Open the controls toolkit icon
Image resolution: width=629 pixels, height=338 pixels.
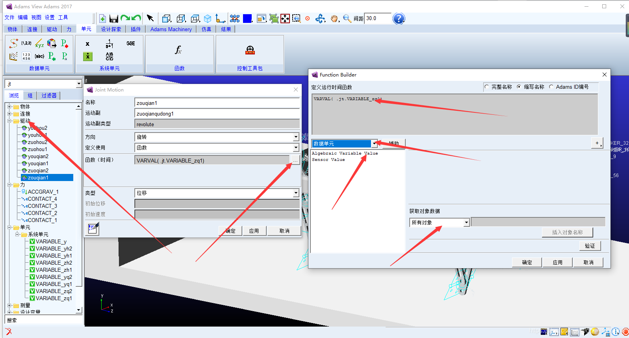(x=250, y=50)
